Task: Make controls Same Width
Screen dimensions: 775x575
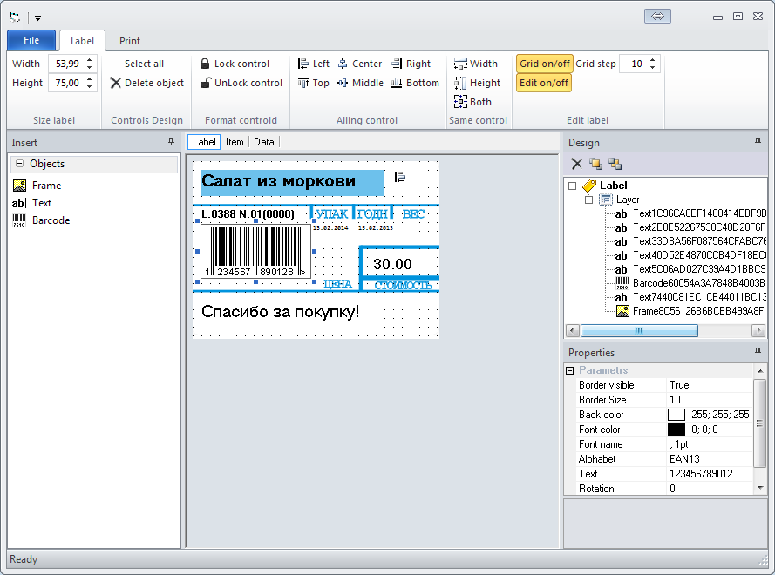Action: point(461,64)
